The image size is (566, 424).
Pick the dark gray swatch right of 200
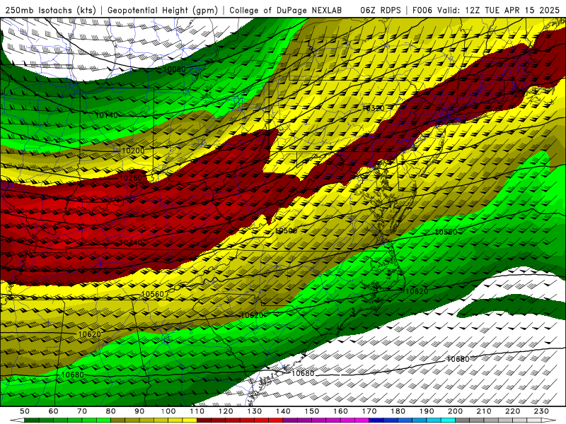point(463,420)
